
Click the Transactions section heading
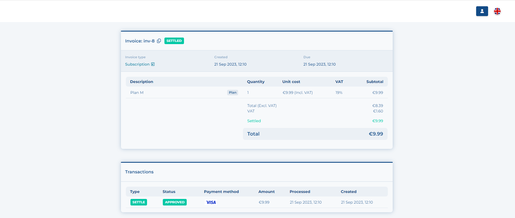point(139,172)
